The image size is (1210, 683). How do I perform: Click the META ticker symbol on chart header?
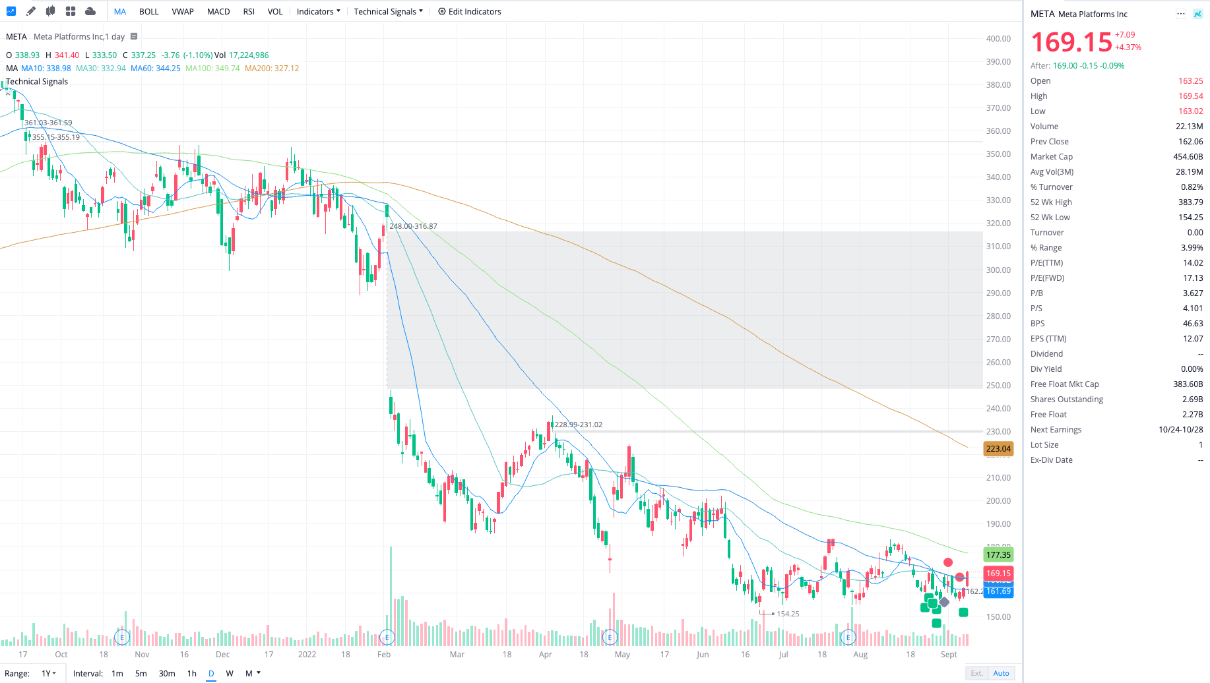pos(16,36)
